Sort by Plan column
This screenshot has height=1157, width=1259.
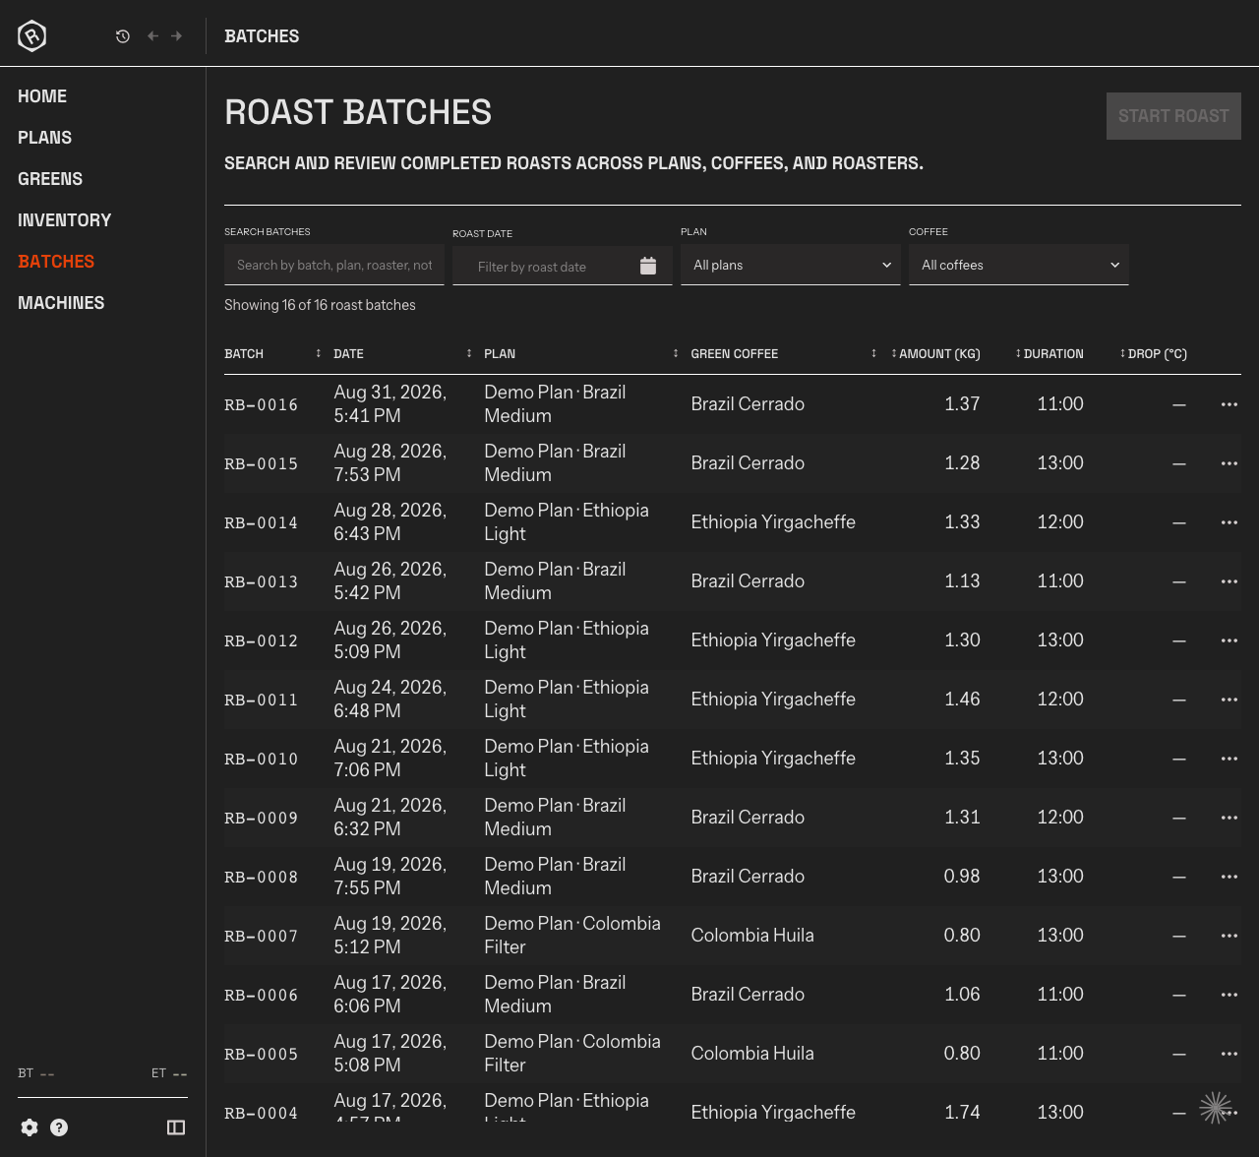click(581, 354)
